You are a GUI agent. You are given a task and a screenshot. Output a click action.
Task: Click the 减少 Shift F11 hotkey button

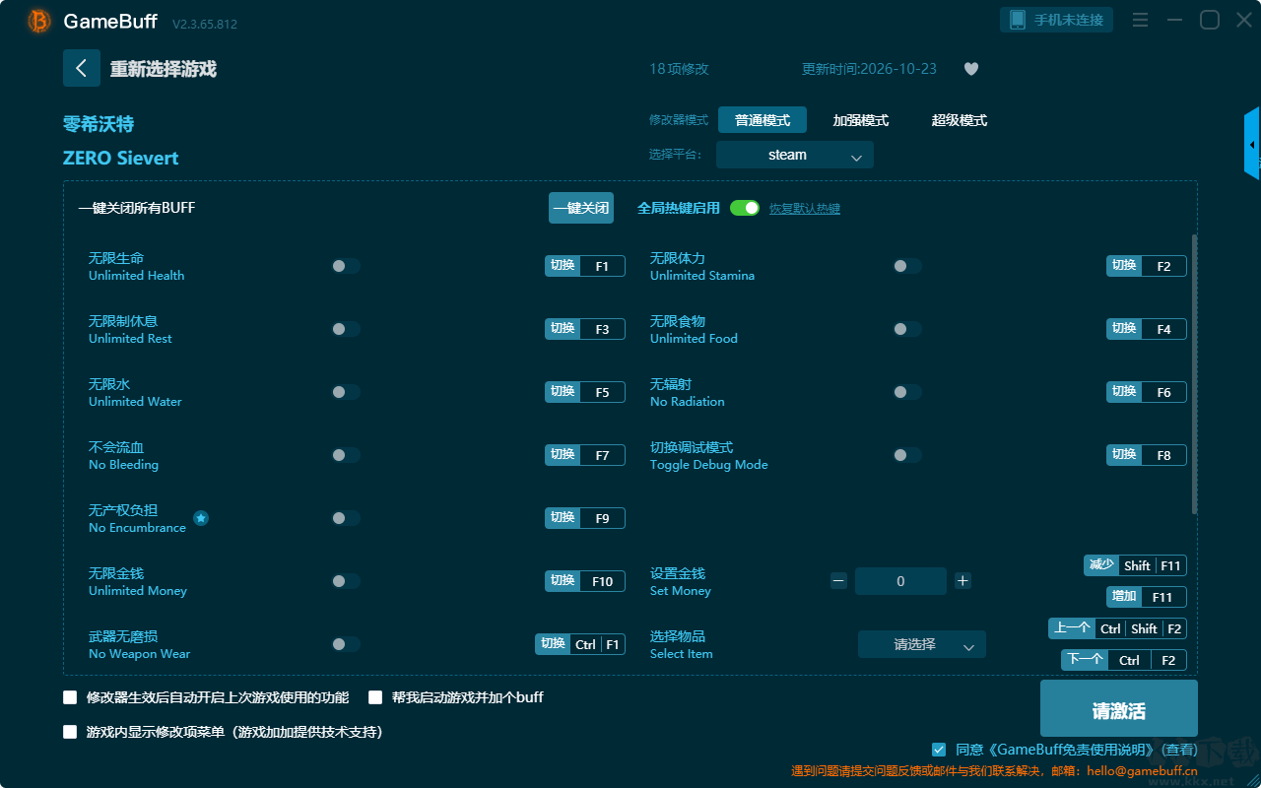click(1135, 565)
